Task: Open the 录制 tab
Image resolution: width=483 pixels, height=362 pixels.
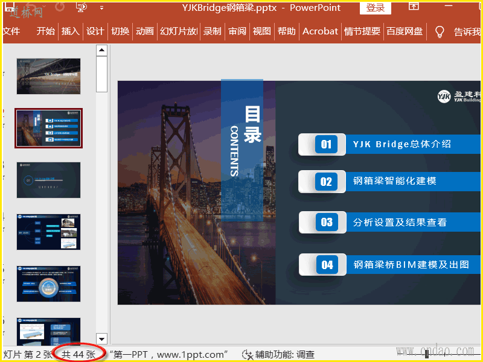Action: point(213,31)
